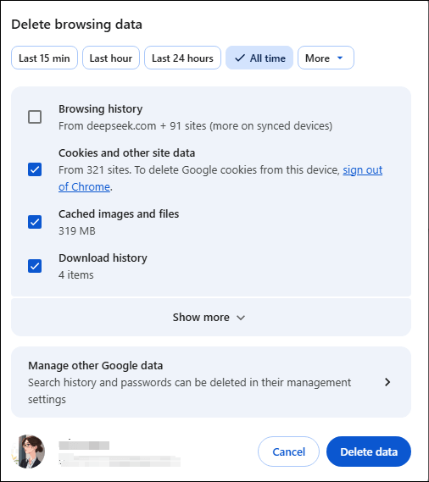
Task: Click the chevron arrow beside Manage other Google data
Action: point(387,382)
